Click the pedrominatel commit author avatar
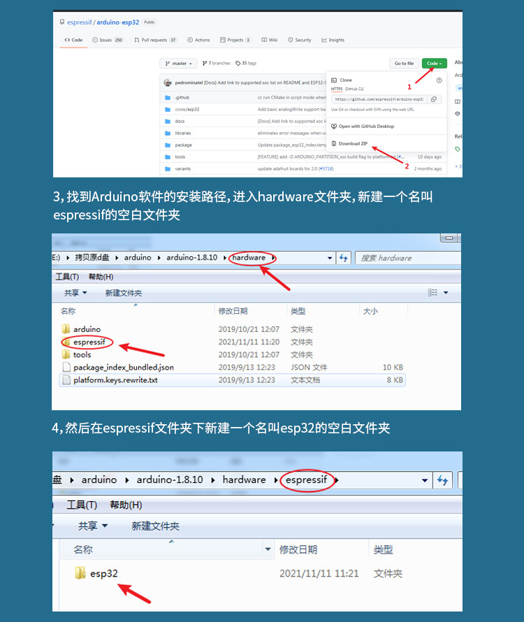This screenshot has height=622, width=524. point(168,82)
